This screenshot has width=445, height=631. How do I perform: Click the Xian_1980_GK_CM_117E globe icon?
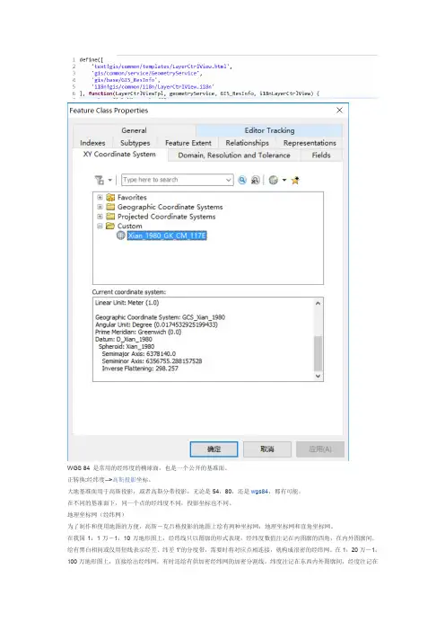[120, 236]
